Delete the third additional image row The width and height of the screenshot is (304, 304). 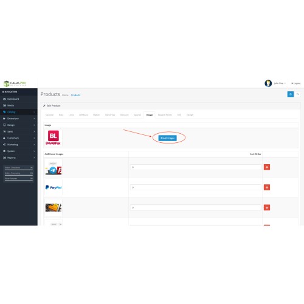pyautogui.click(x=267, y=207)
